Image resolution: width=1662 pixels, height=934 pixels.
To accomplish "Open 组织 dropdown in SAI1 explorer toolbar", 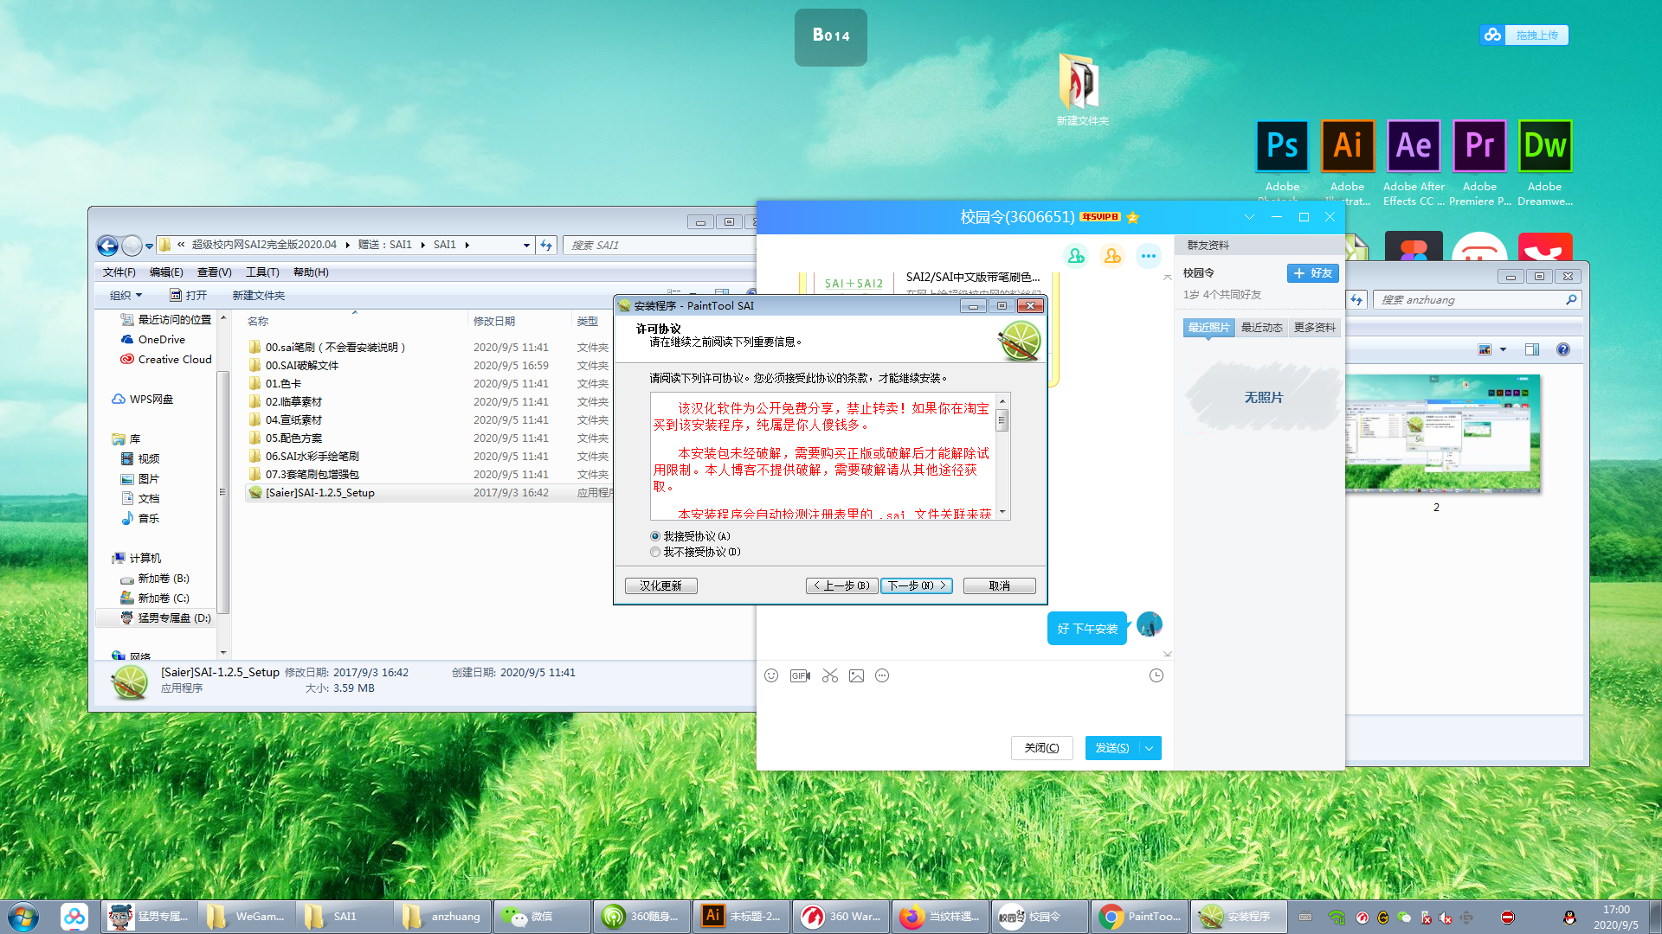I will click(126, 295).
